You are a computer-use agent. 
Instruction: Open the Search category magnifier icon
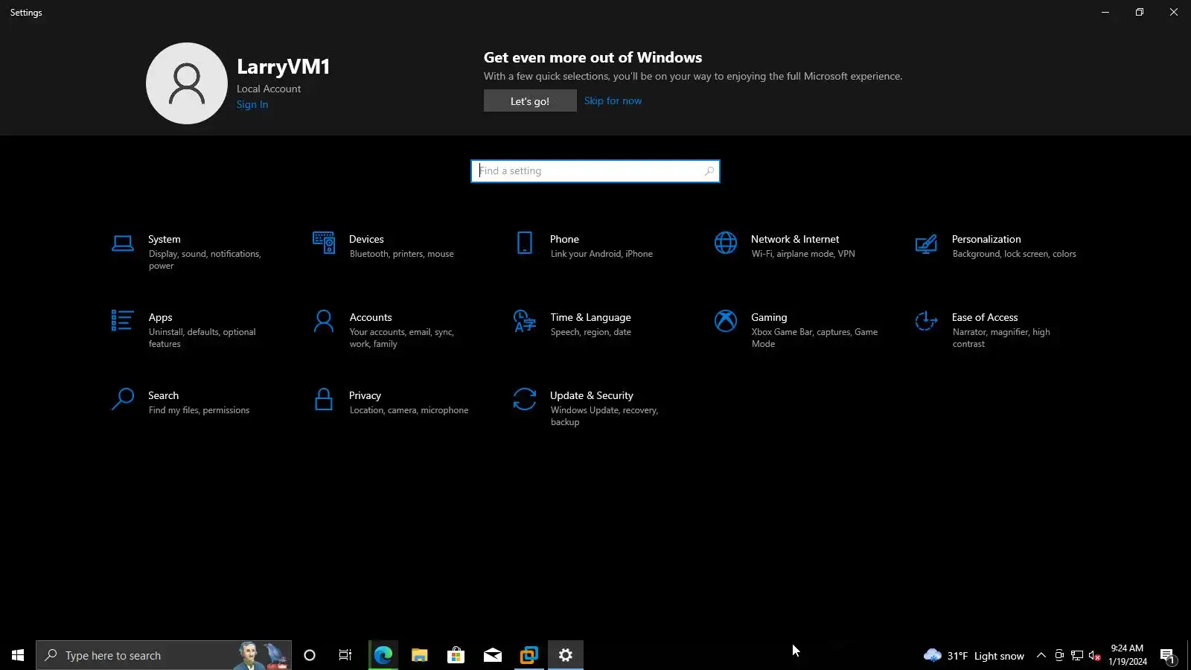click(x=123, y=399)
